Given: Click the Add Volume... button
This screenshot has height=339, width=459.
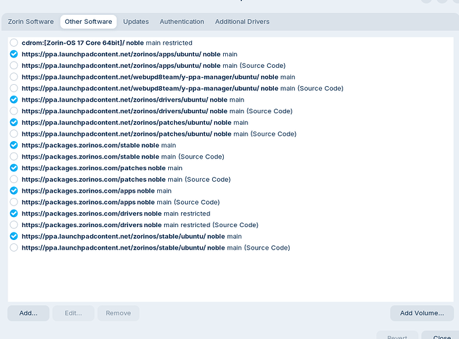Looking at the screenshot, I should 422,313.
